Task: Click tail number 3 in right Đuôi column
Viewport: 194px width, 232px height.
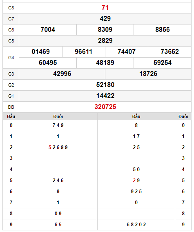Action: (183, 158)
